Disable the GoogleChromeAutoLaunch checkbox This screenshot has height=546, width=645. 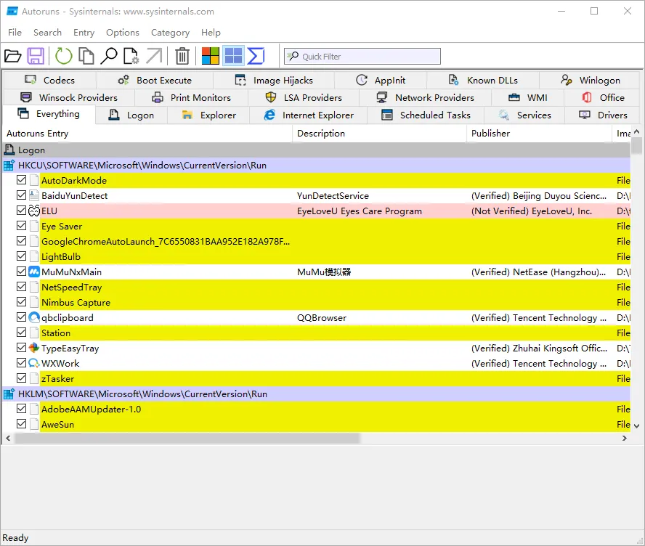[x=21, y=240]
